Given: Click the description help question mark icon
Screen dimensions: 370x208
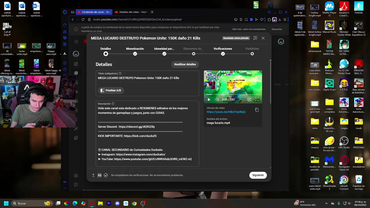Looking at the screenshot, I should click(x=113, y=104).
